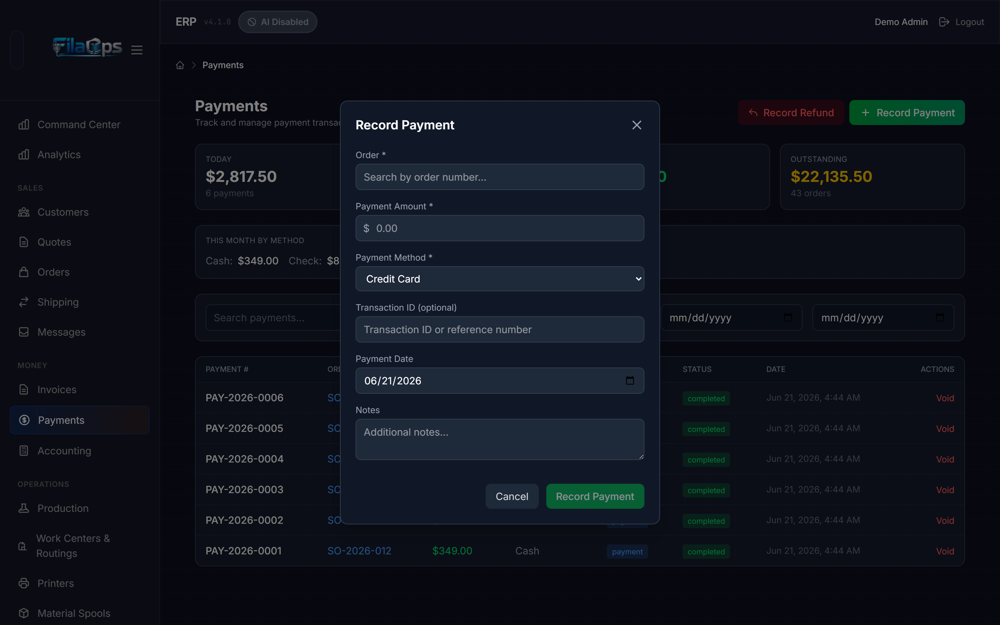Screen dimensions: 1000x625
Task: Open Analytics from sidebar
Action: [79, 155]
